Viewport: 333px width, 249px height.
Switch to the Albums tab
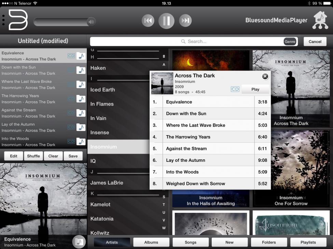(x=151, y=242)
